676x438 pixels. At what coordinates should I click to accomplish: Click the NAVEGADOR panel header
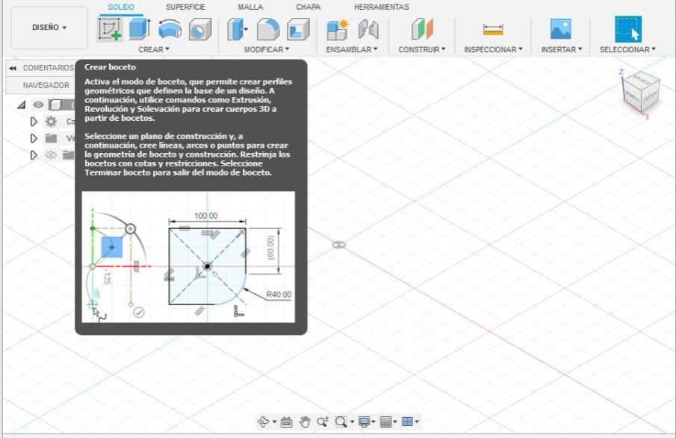tap(46, 85)
